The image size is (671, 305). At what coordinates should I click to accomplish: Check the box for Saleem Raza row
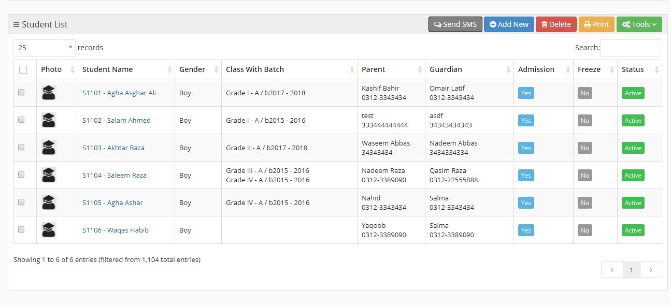[21, 175]
